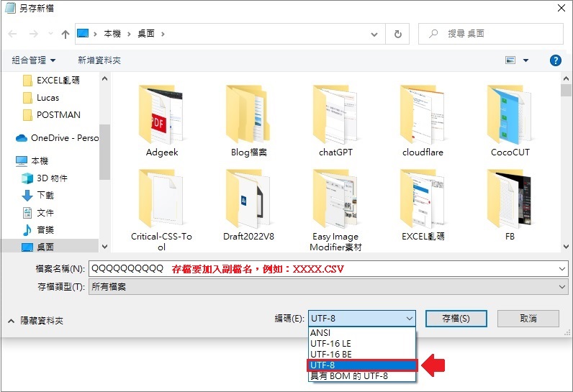The width and height of the screenshot is (573, 392).
Task: Select the CocoCUT folder icon
Action: 510,115
